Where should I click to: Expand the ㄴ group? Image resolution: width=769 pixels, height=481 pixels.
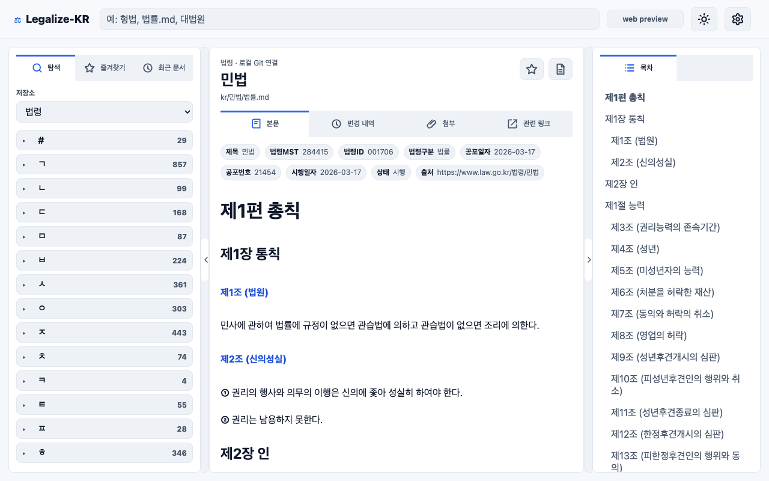(x=105, y=188)
